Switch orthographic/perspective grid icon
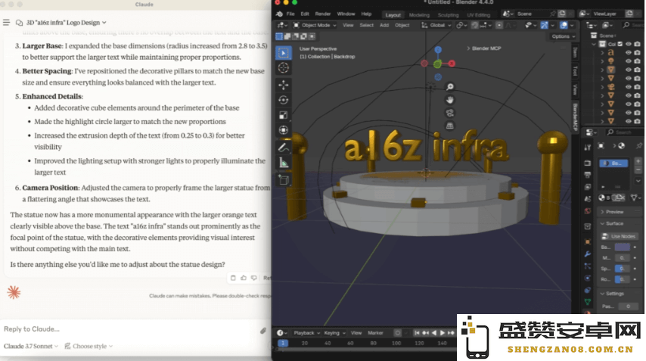 pos(450,126)
